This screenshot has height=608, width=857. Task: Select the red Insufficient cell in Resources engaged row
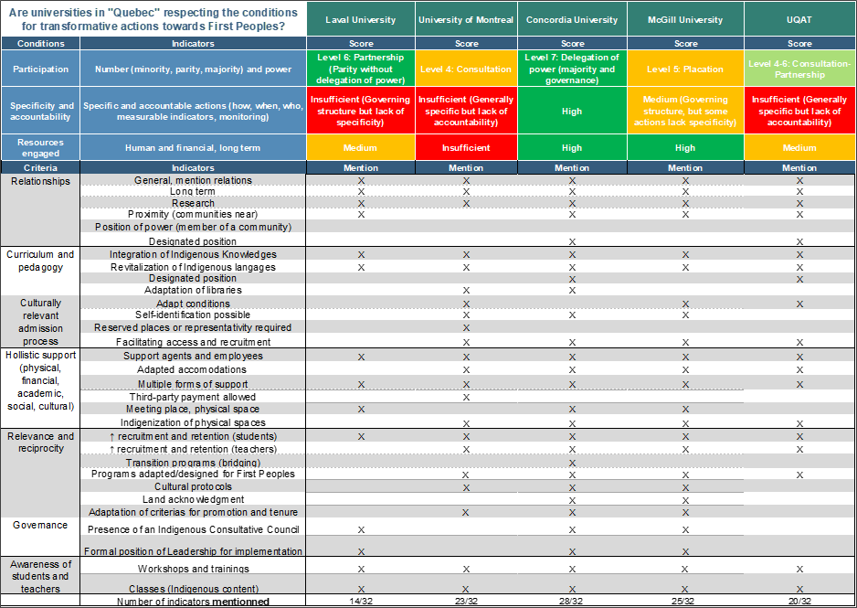click(466, 147)
